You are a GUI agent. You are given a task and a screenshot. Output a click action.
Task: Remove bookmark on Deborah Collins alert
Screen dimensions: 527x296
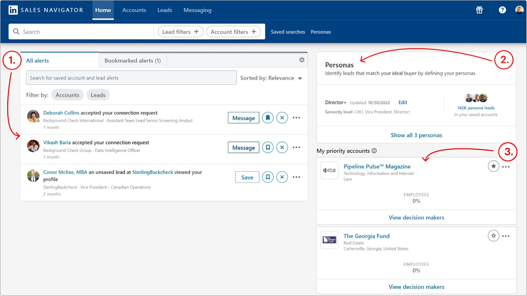268,118
